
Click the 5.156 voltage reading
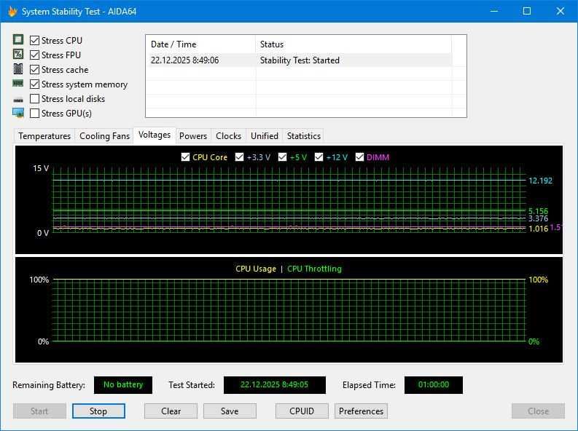tap(538, 211)
